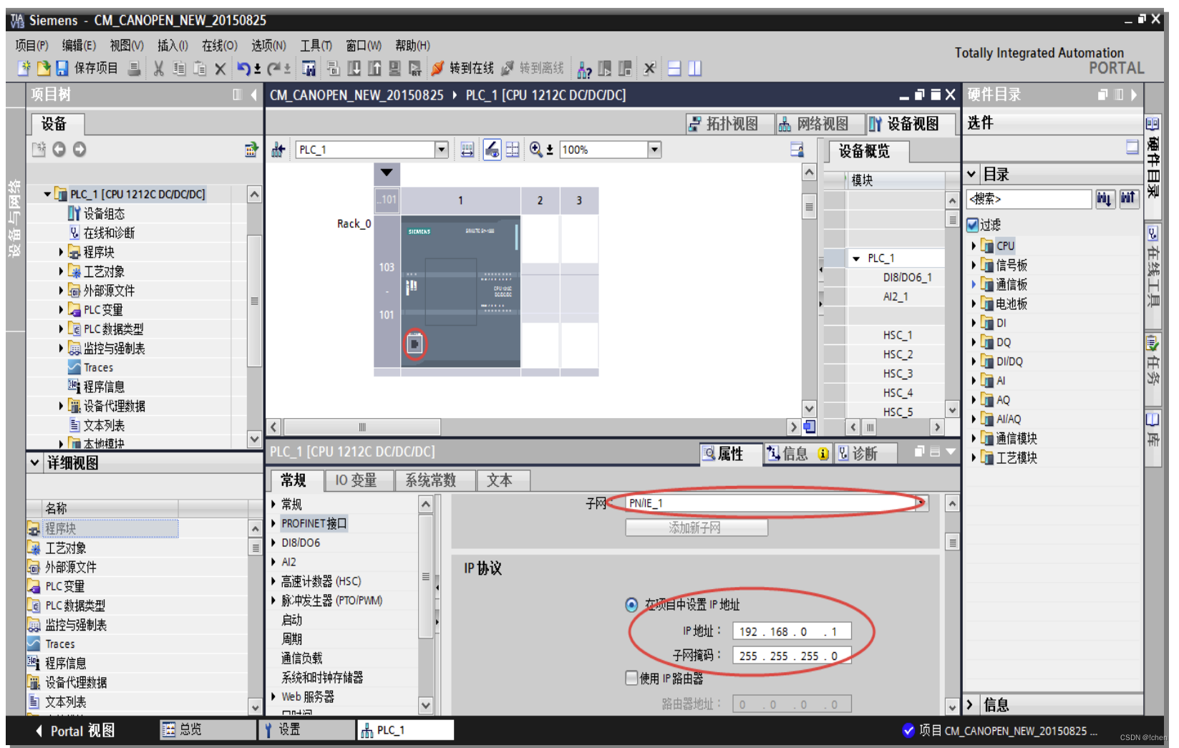Click the warning icon beside 信息 tab
The image size is (1179, 748).
[823, 454]
